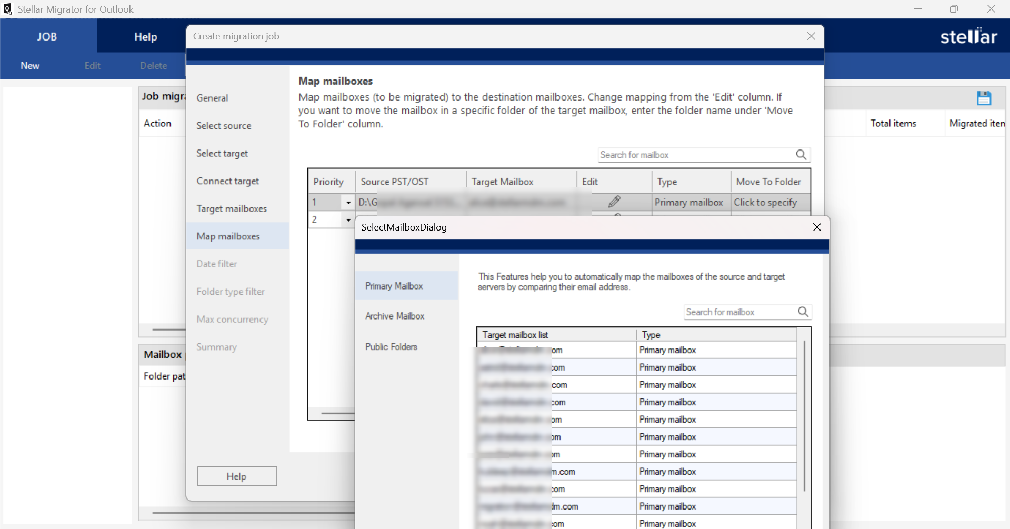This screenshot has height=529, width=1010.
Task: Choose Archive Mailbox in the dialog sidebar
Action: (x=395, y=316)
